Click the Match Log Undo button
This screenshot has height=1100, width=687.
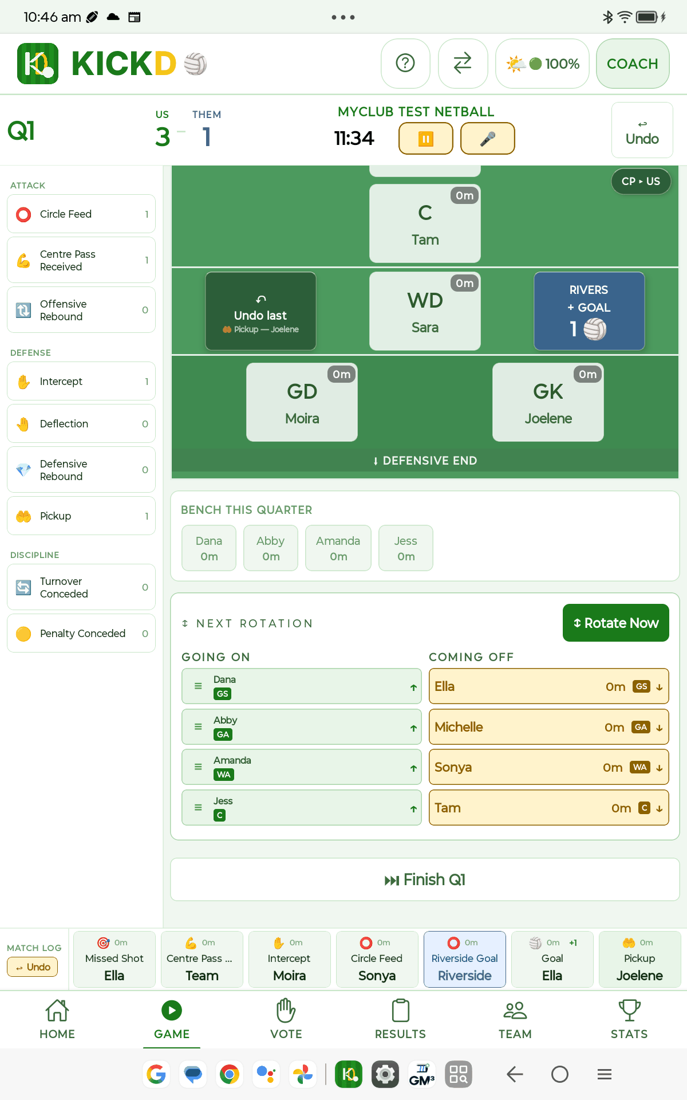33,967
